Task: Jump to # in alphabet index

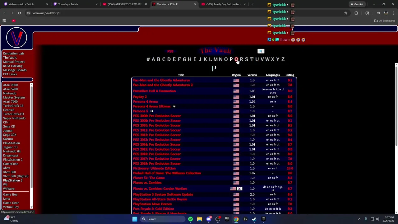Action: [x=148, y=59]
